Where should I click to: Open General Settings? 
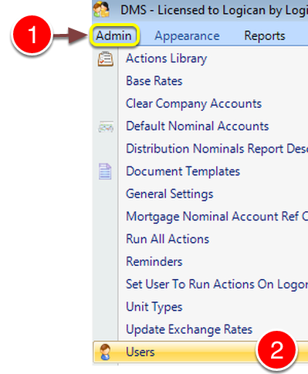170,194
